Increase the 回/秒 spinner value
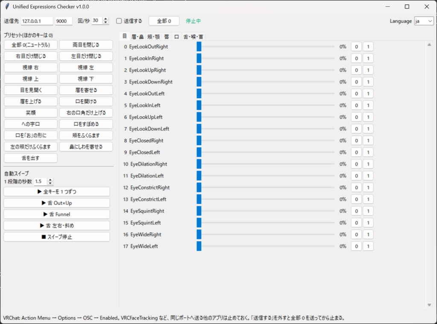 pyautogui.click(x=105, y=19)
